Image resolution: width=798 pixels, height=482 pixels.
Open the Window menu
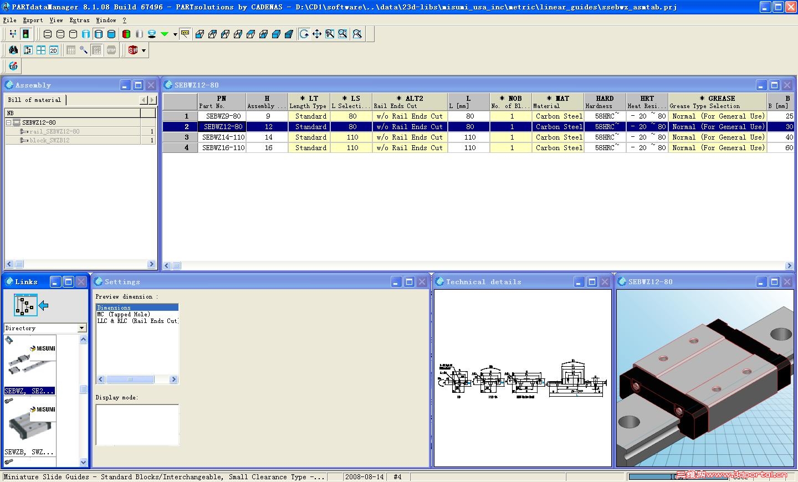point(106,20)
